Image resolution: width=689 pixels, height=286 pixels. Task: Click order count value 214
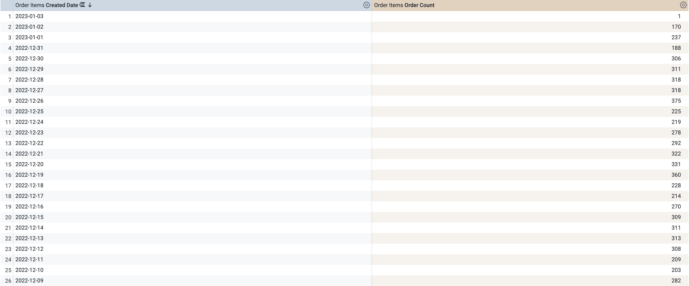(676, 196)
